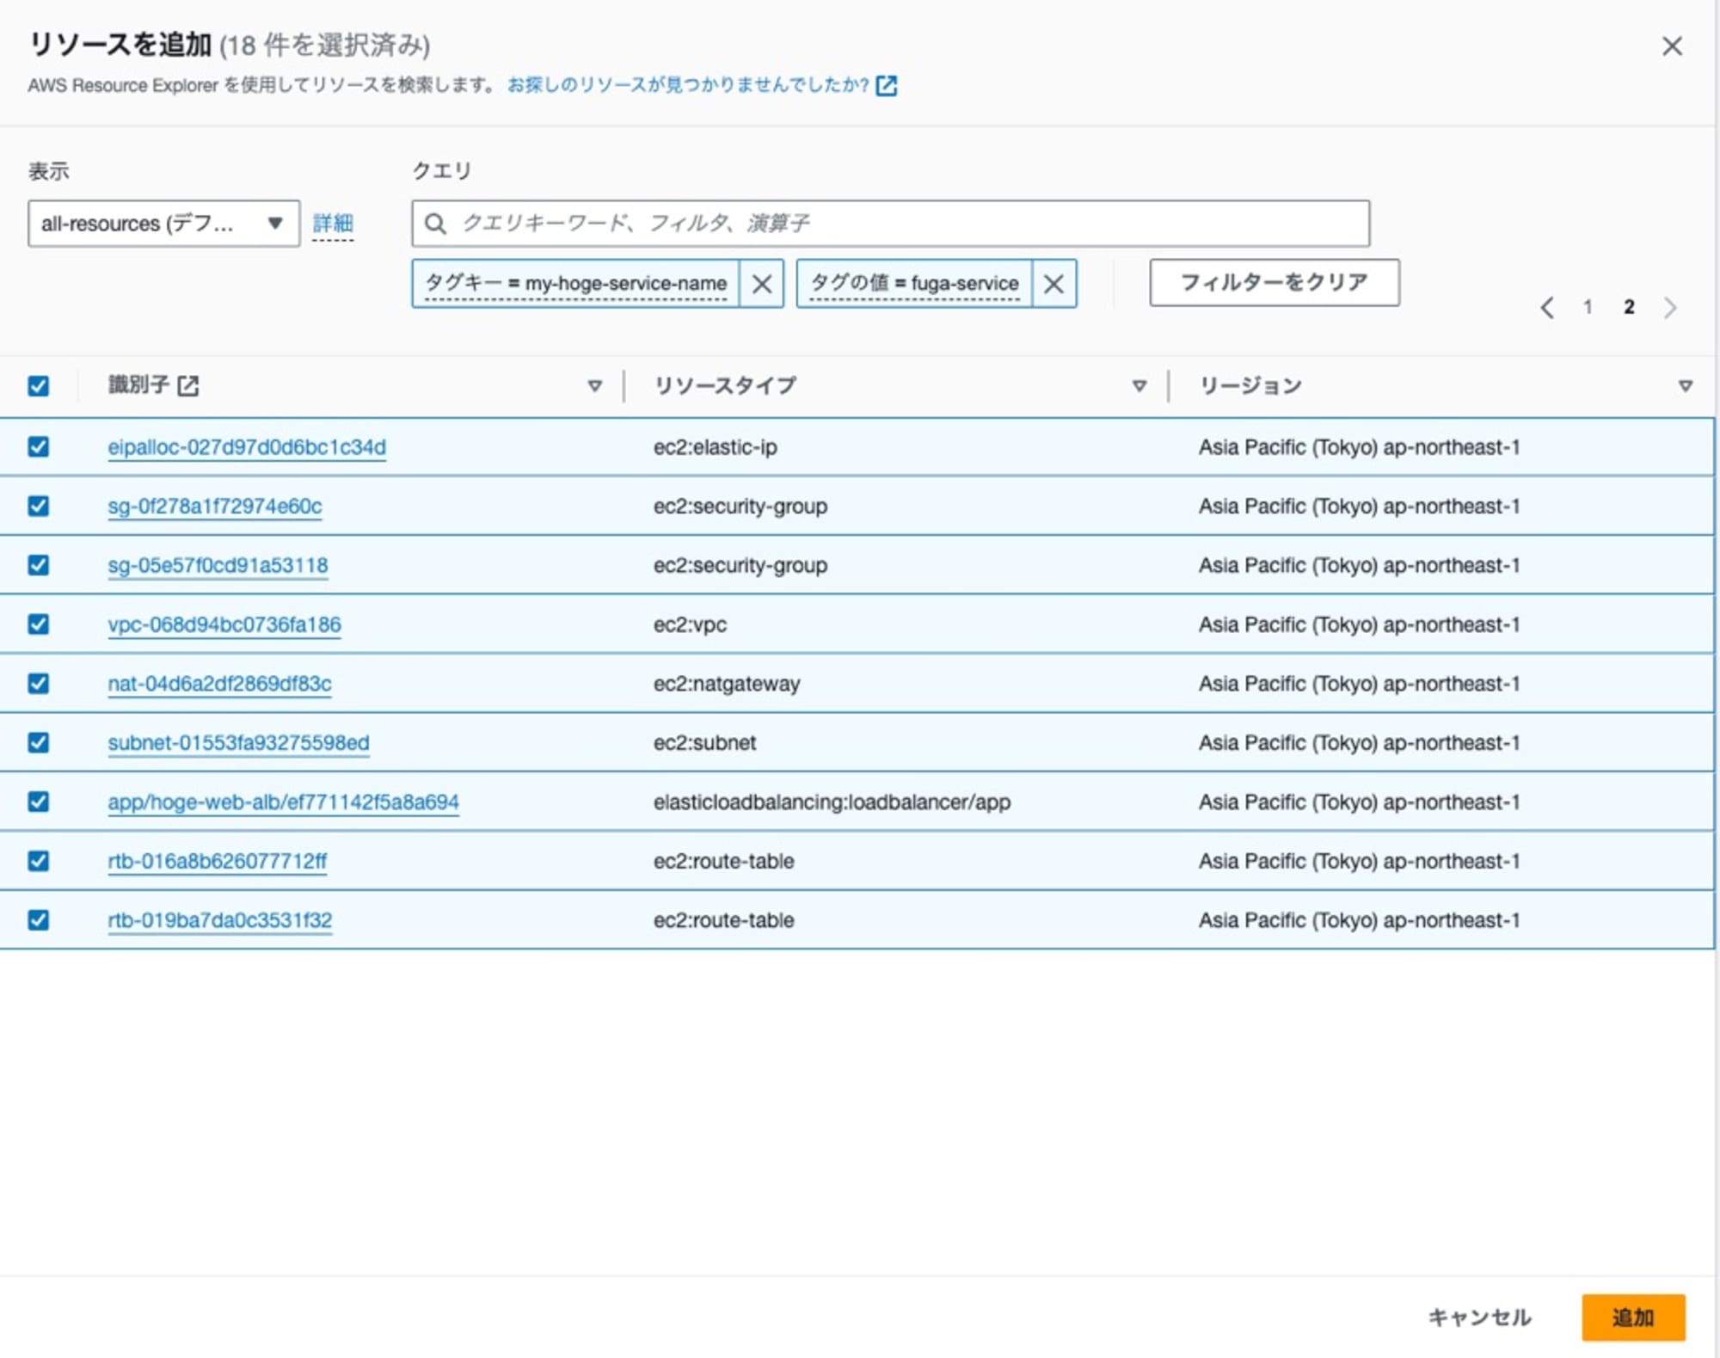Screen dimensions: 1720x1358
Task: Uncheck the vpc-068d94bc0736fa186 row
Action: point(38,624)
